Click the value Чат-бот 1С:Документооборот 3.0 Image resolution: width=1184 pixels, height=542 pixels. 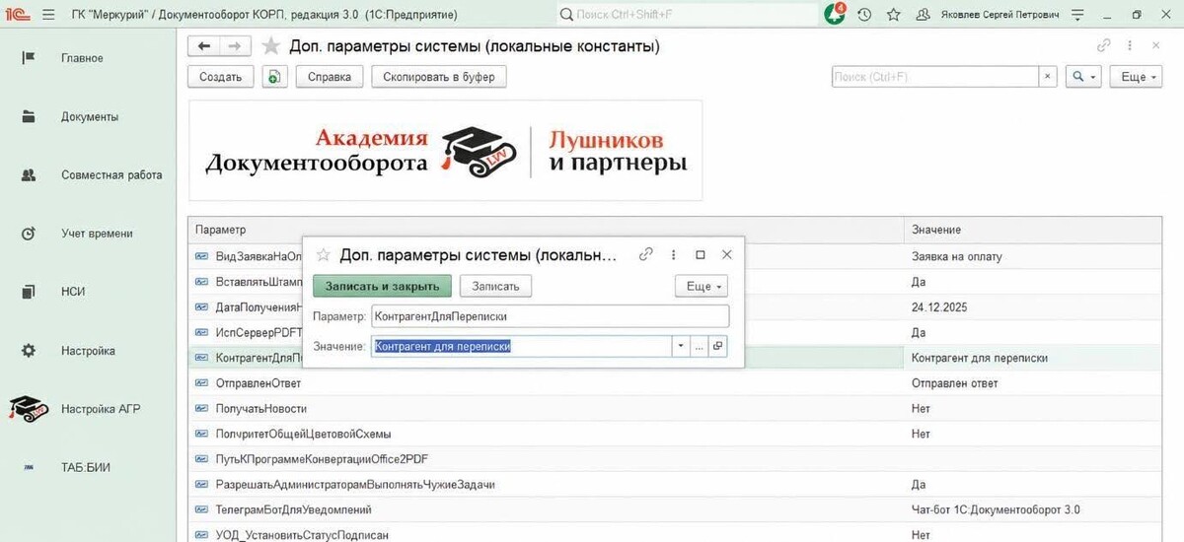(996, 510)
